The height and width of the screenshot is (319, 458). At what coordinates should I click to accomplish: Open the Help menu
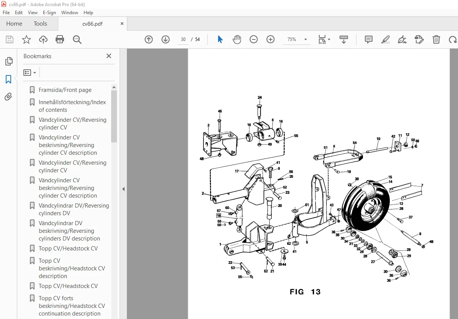(88, 13)
